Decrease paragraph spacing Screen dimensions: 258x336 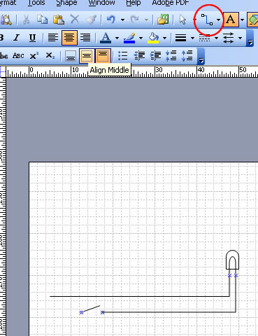tap(171, 56)
